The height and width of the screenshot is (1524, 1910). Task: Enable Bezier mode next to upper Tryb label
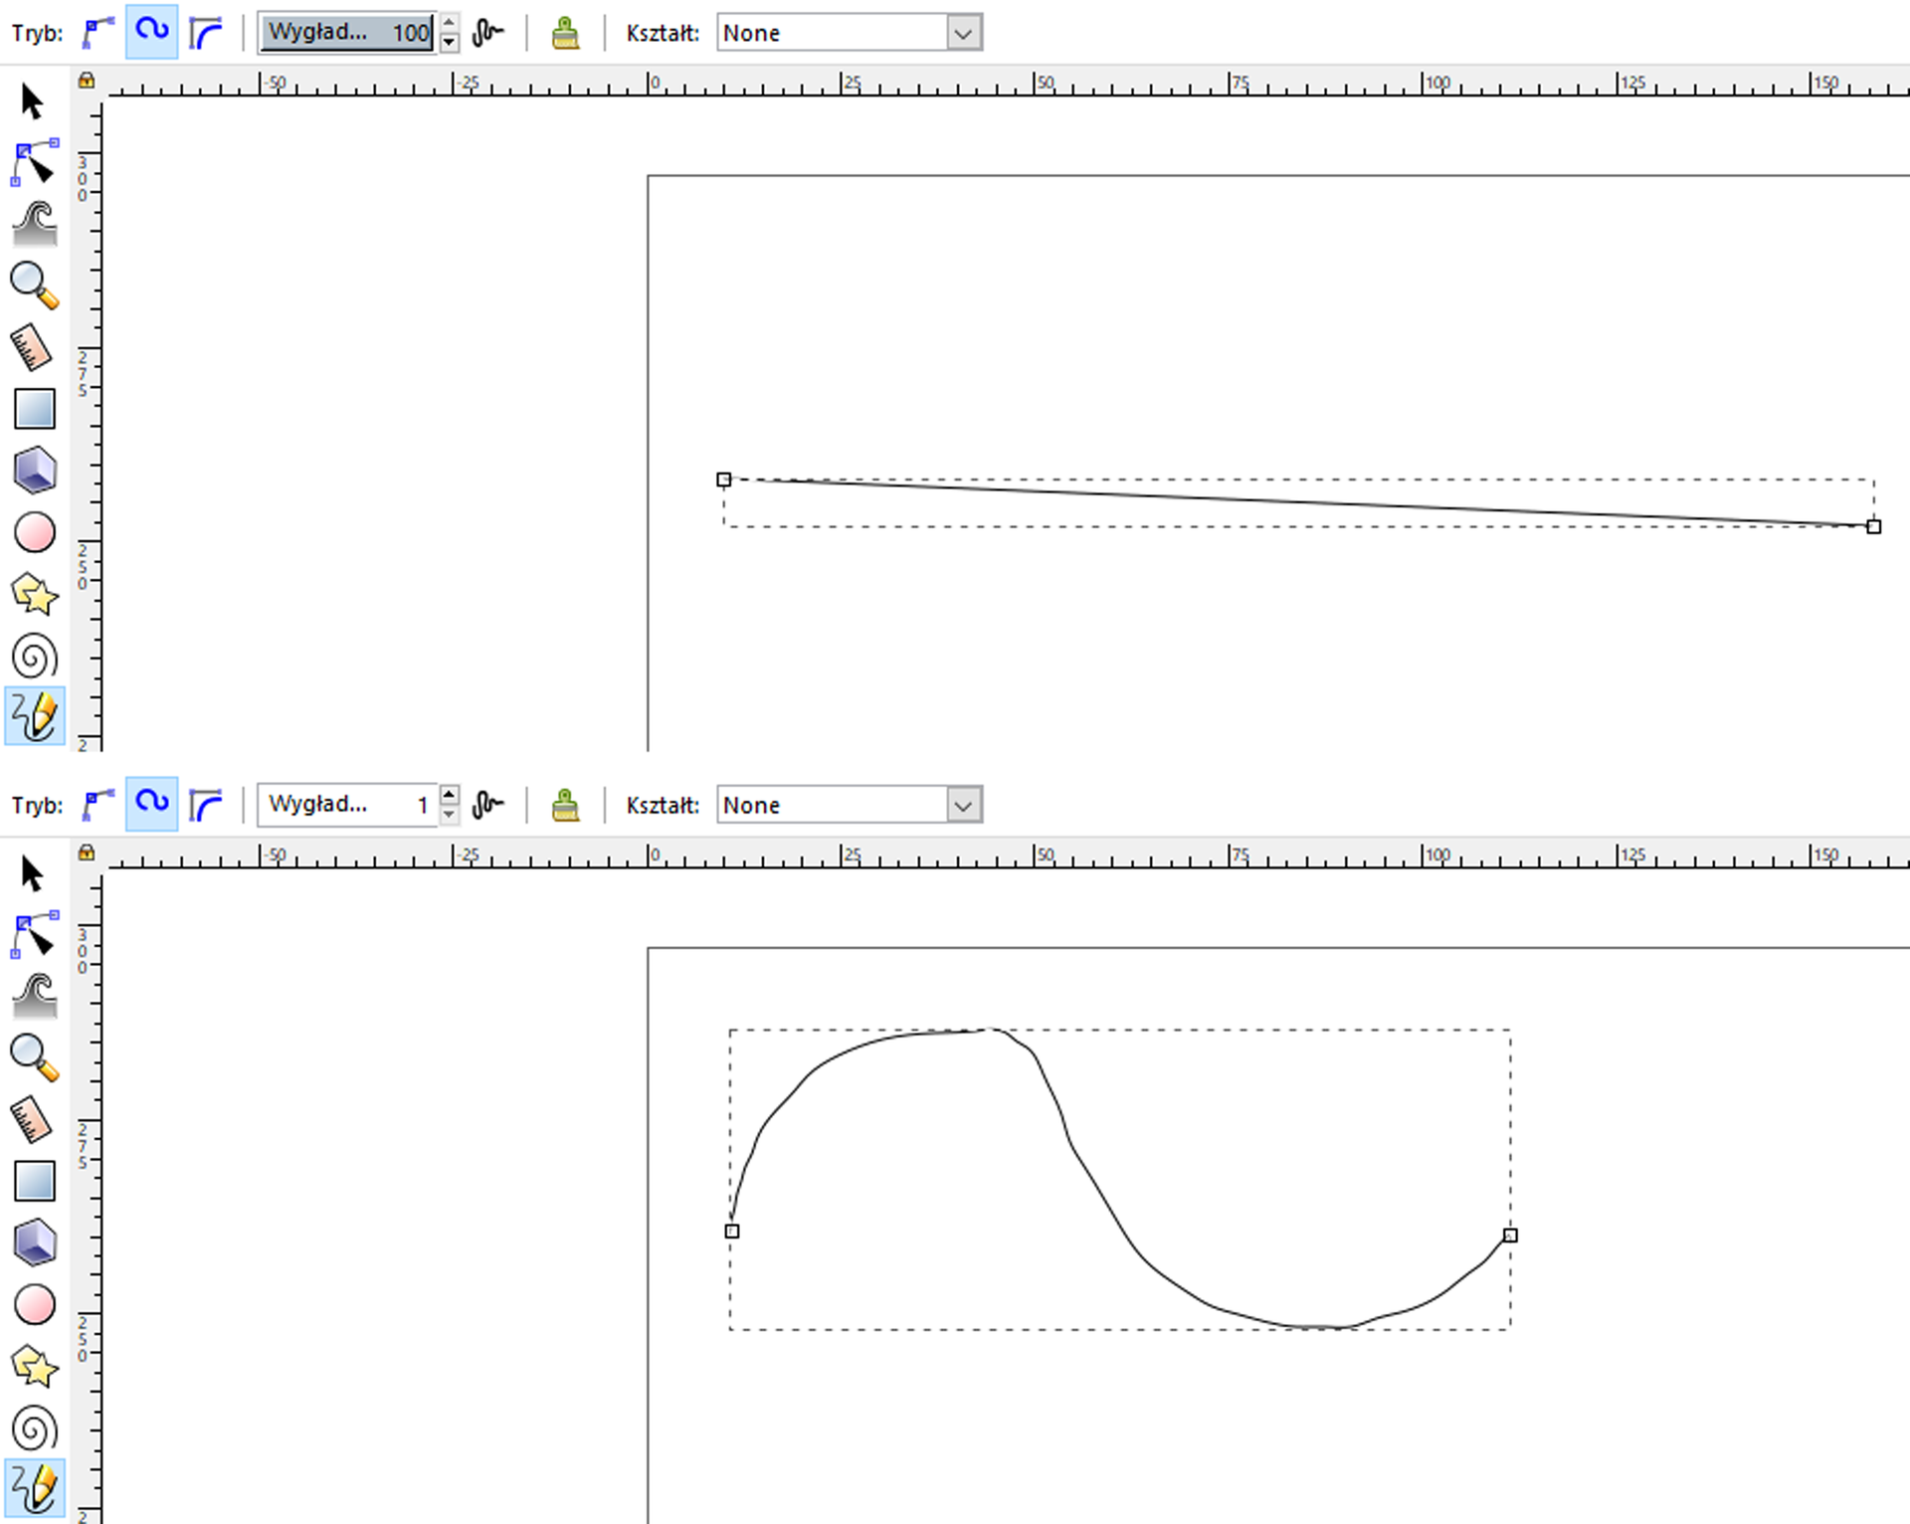click(97, 33)
